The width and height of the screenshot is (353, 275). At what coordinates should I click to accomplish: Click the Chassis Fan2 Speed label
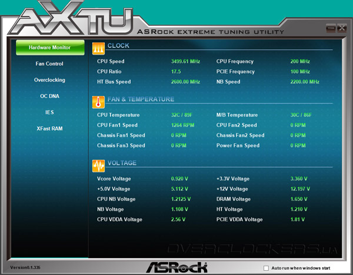coord(240,135)
